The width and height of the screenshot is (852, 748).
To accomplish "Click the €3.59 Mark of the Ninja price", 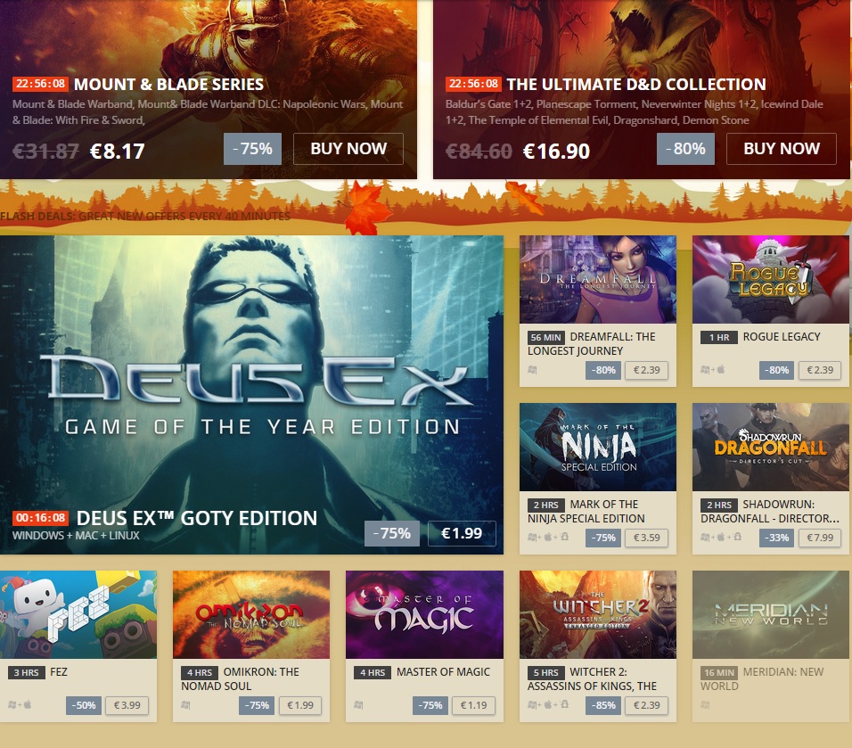I will [647, 538].
